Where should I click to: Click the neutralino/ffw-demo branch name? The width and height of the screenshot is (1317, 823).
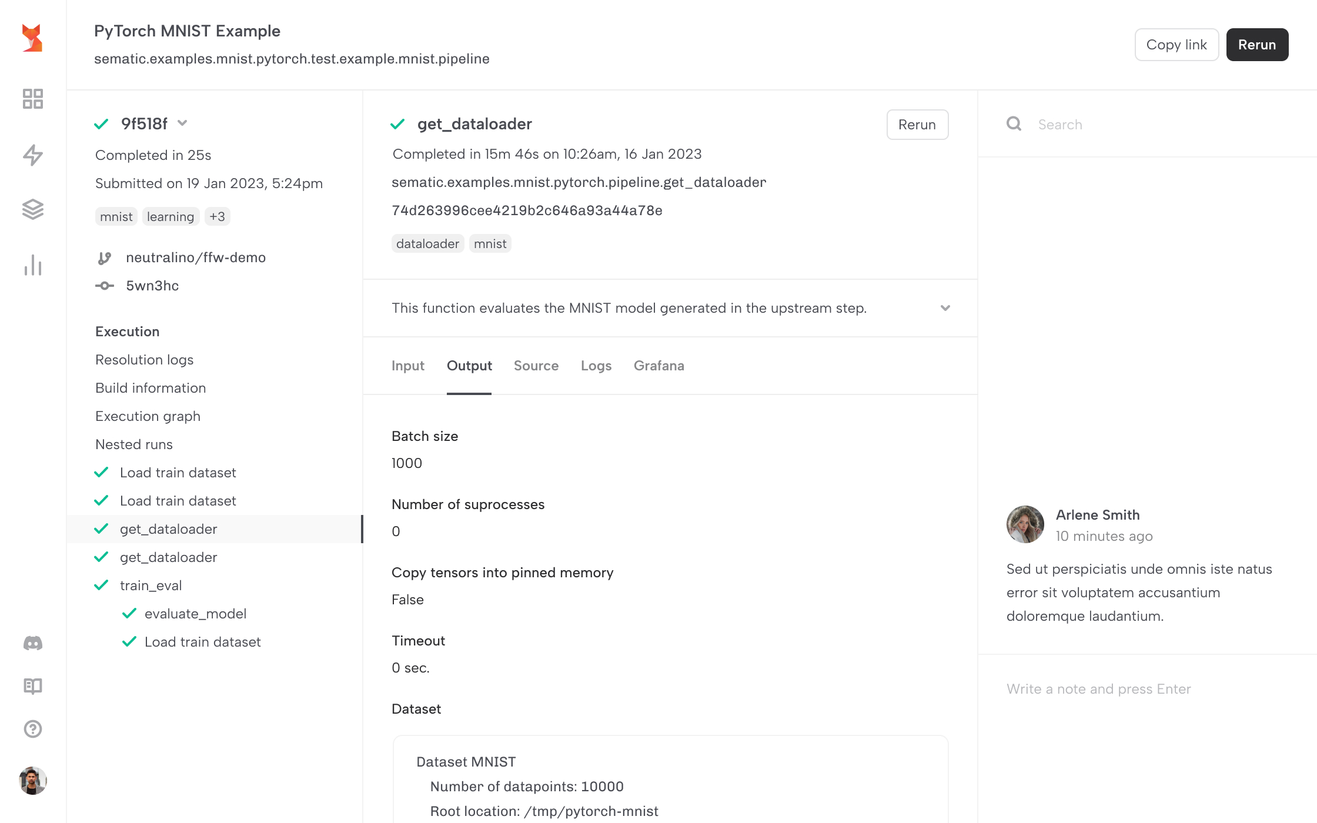click(196, 257)
